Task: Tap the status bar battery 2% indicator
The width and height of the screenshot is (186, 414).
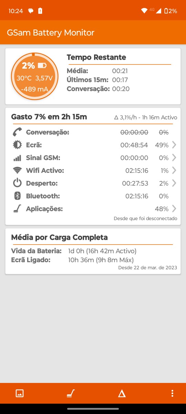Action: pyautogui.click(x=171, y=11)
